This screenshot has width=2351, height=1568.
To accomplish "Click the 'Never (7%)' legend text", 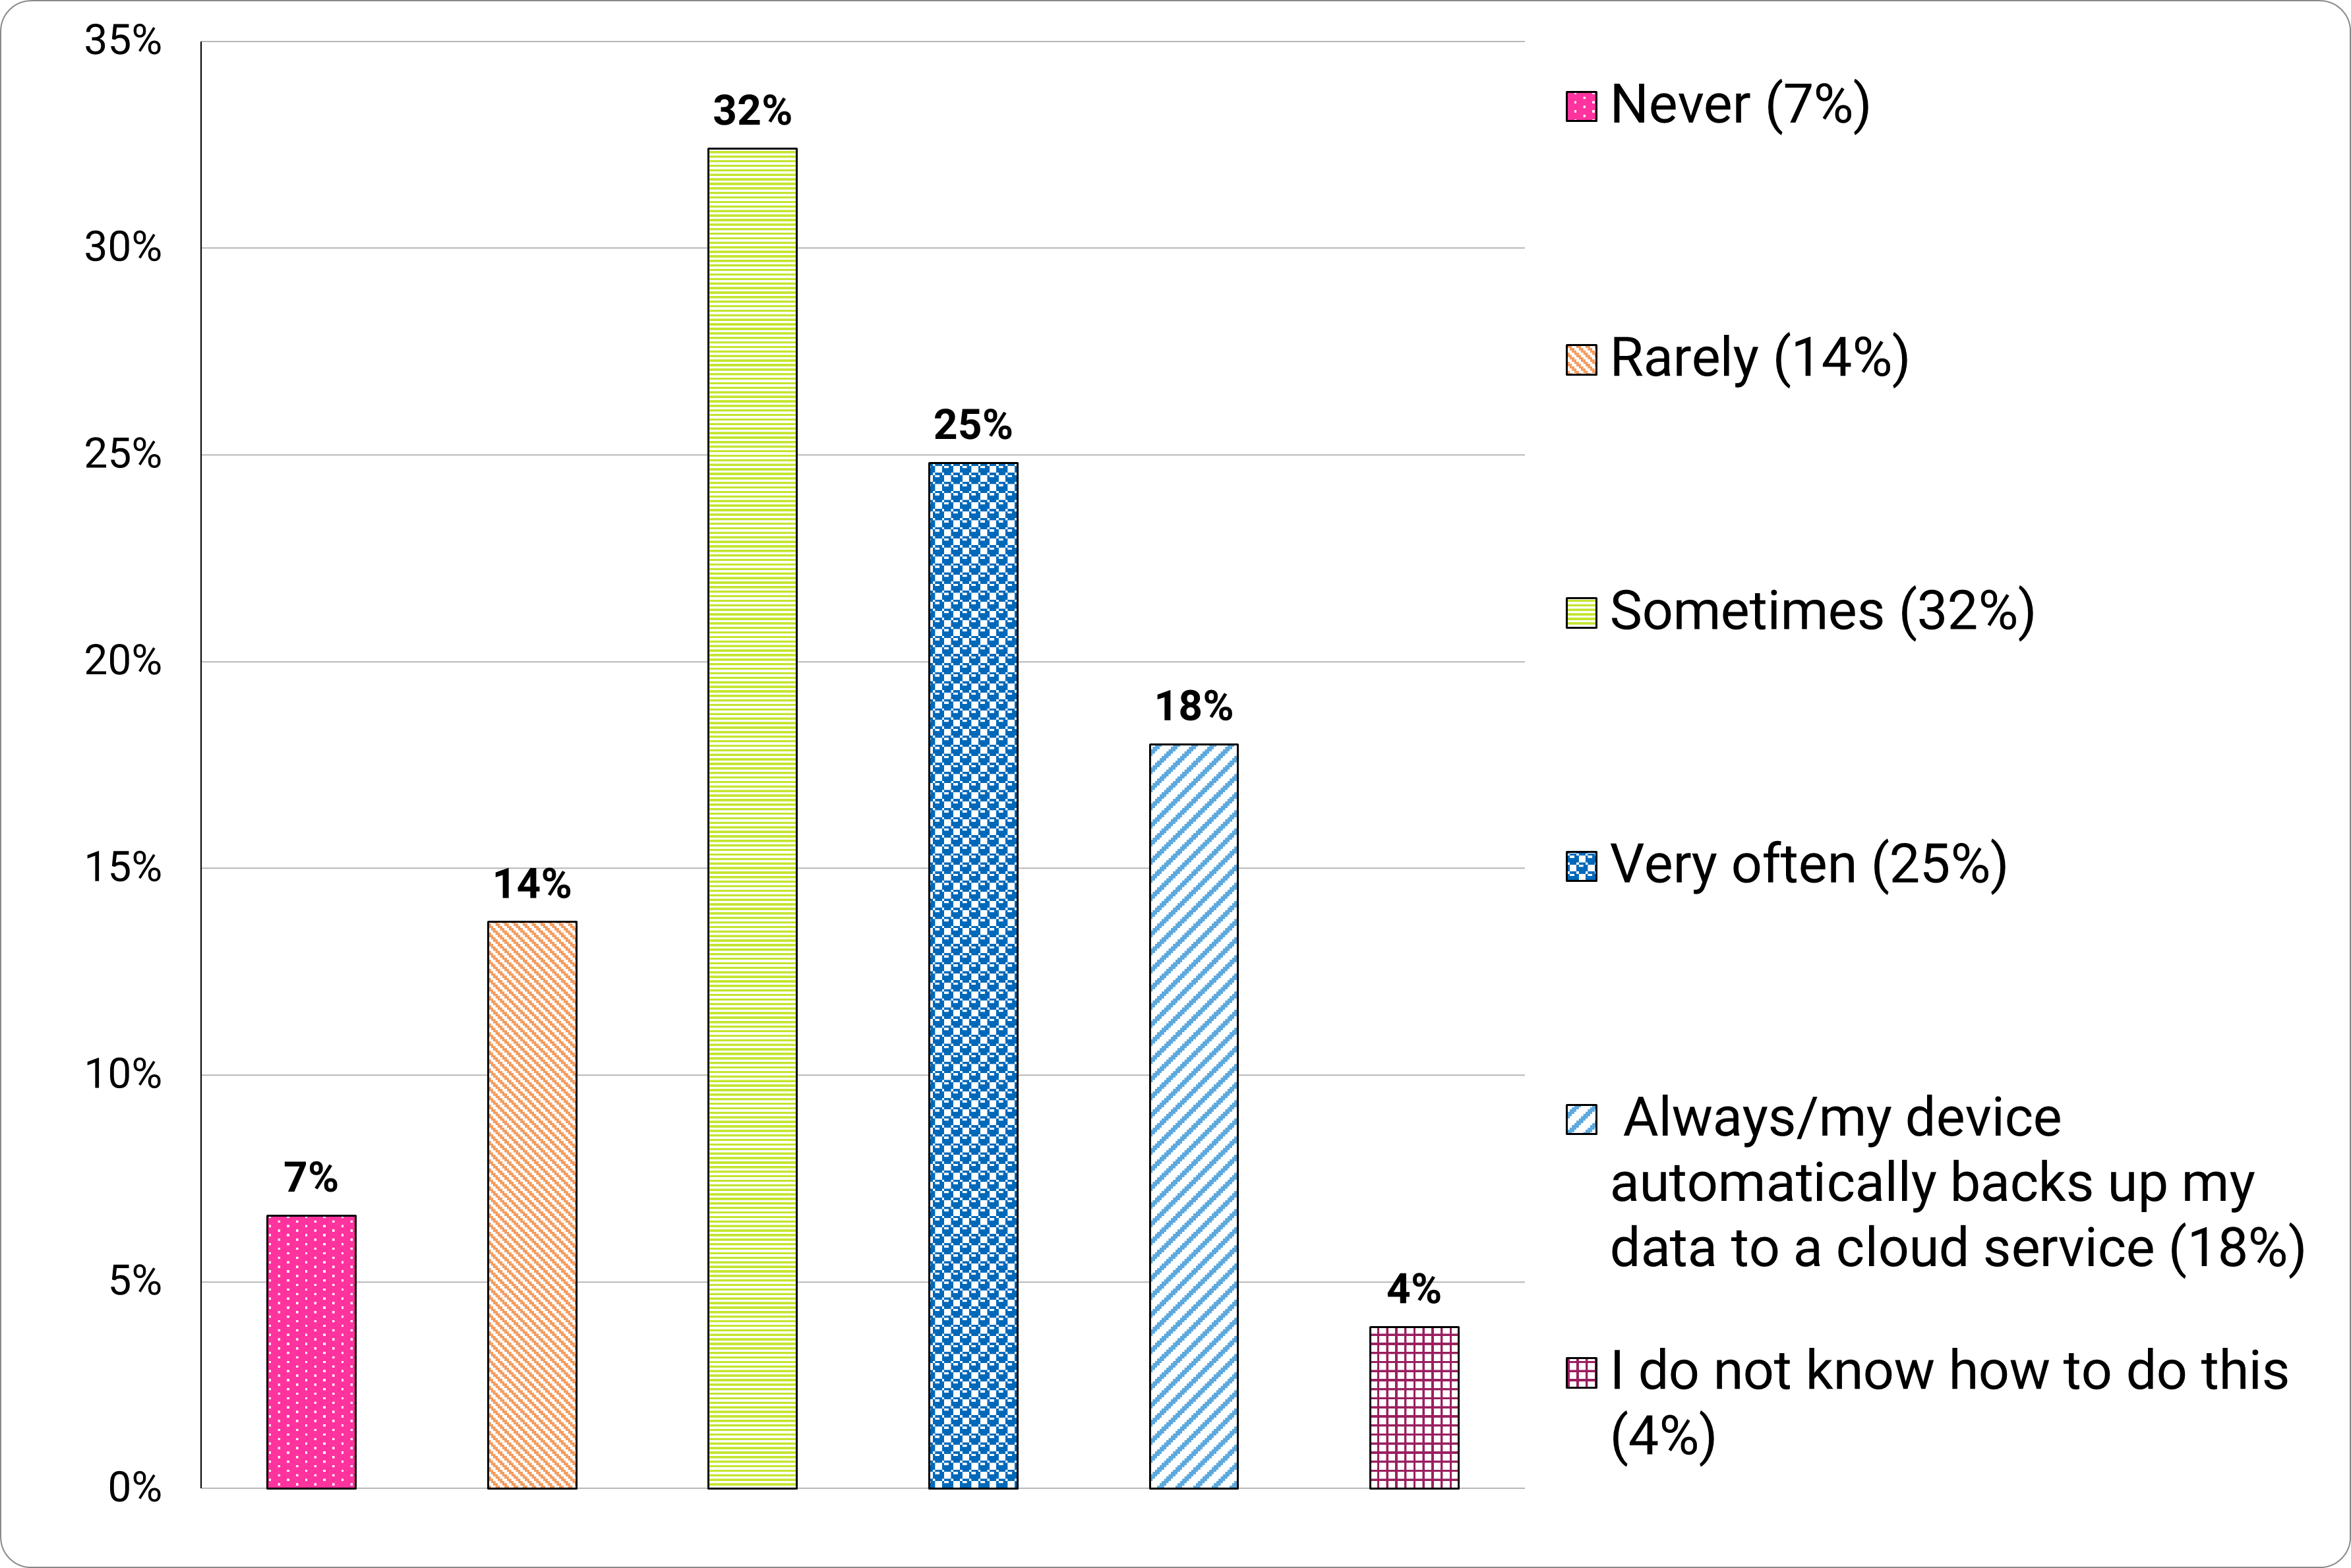I will [1740, 105].
